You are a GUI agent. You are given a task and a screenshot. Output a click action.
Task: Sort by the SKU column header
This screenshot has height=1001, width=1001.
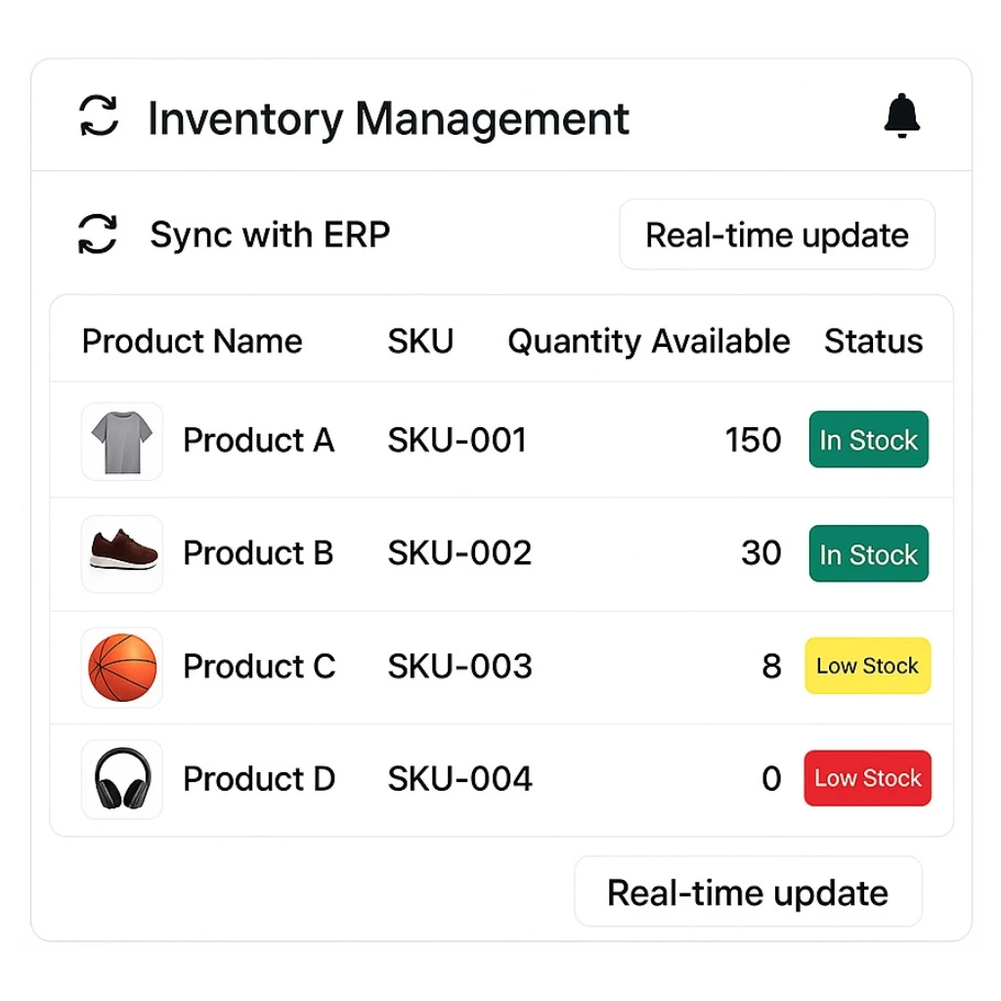(x=420, y=341)
